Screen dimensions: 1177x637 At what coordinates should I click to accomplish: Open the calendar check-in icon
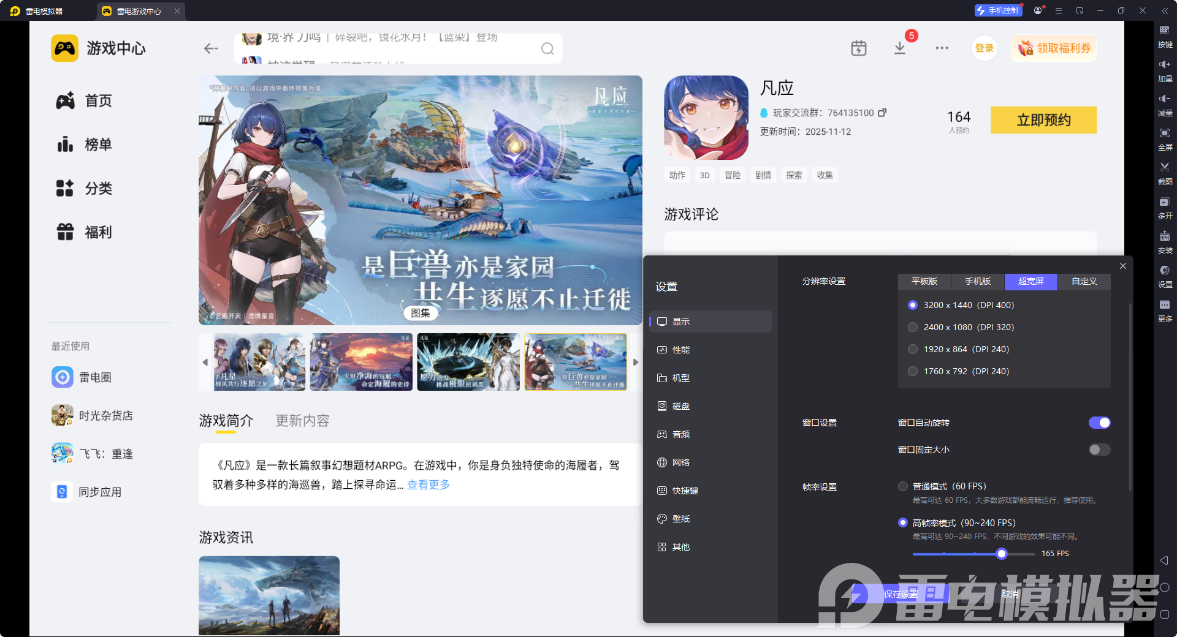[859, 48]
